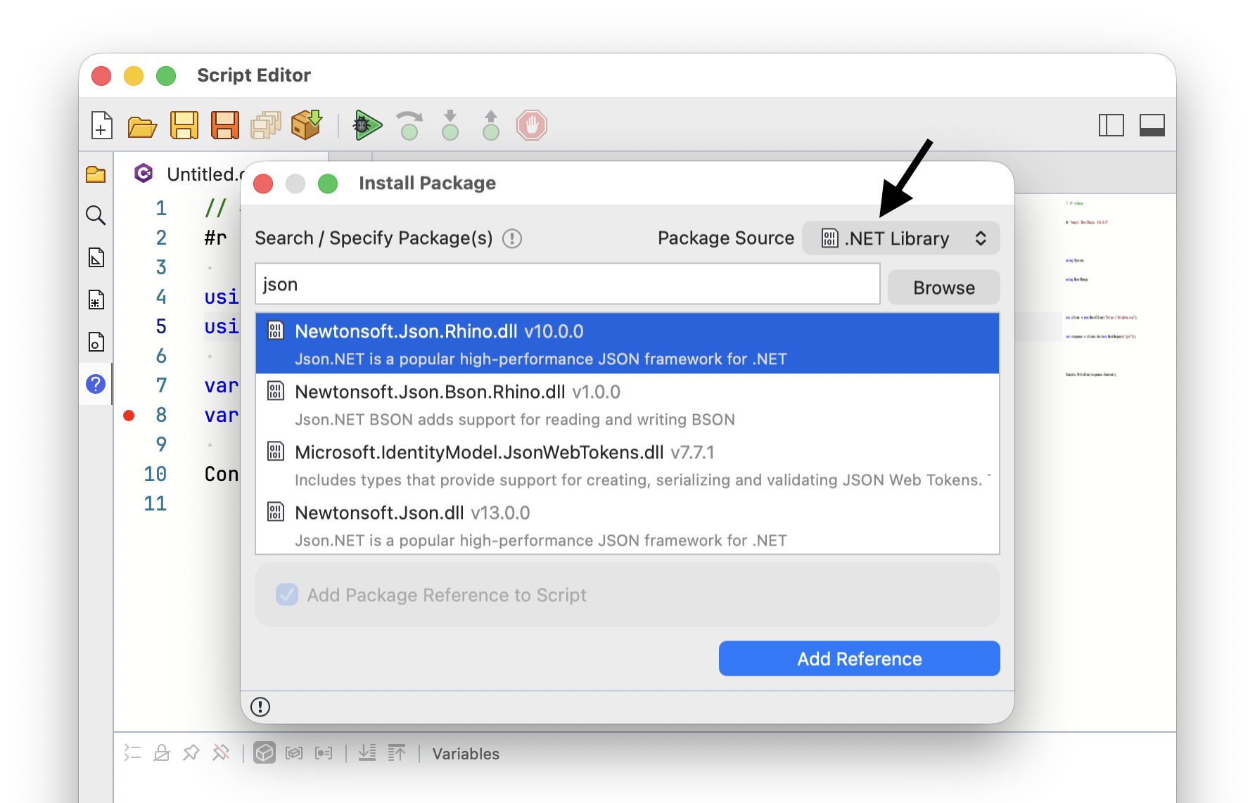Toggle Add Package Reference to Script checkbox
Image resolution: width=1255 pixels, height=803 pixels.
(287, 595)
